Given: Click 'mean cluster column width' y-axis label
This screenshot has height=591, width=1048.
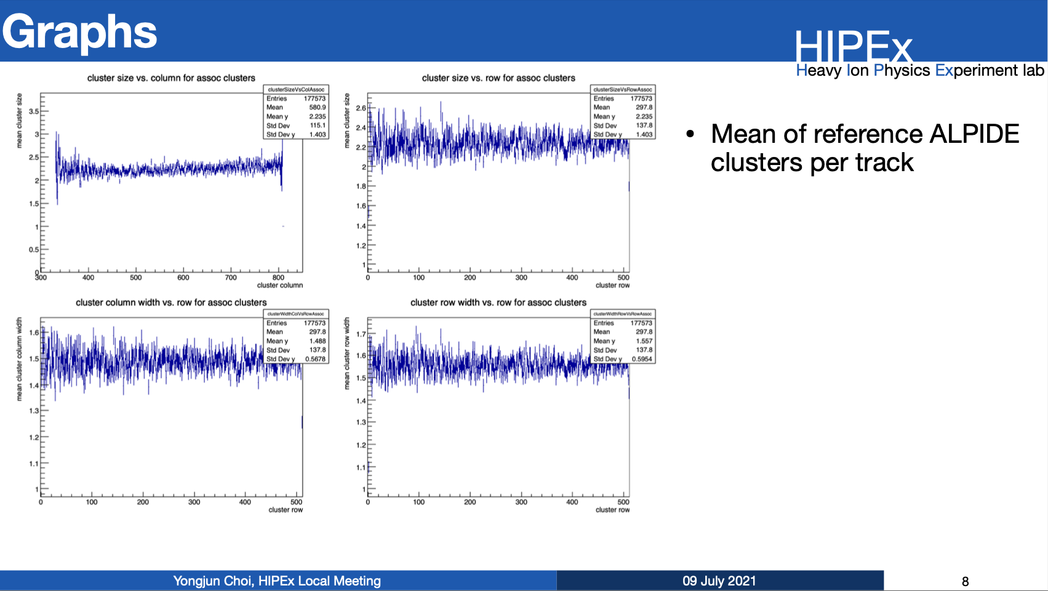Looking at the screenshot, I should 19,360.
